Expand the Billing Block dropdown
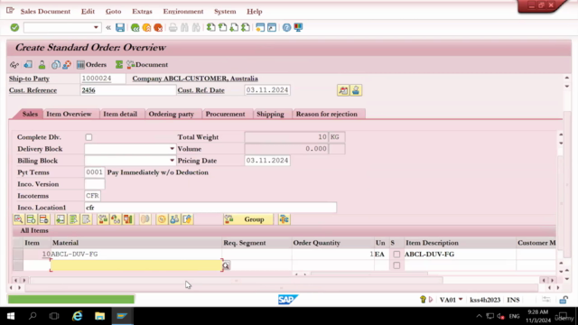The width and height of the screenshot is (578, 325). pyautogui.click(x=172, y=161)
